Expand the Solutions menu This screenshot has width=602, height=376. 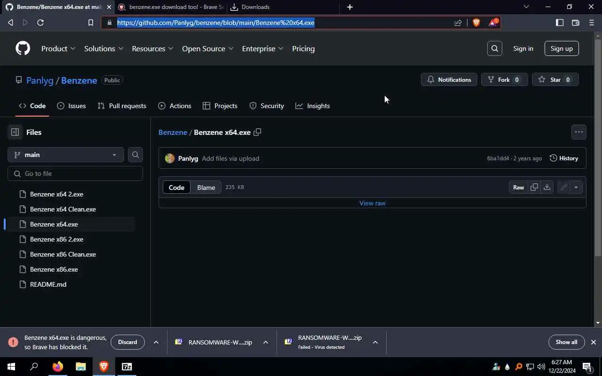[x=103, y=48]
